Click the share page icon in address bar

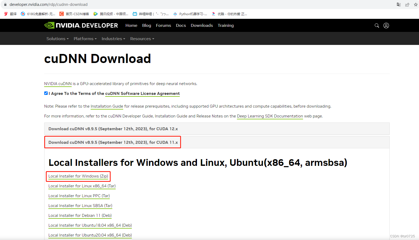(407, 5)
